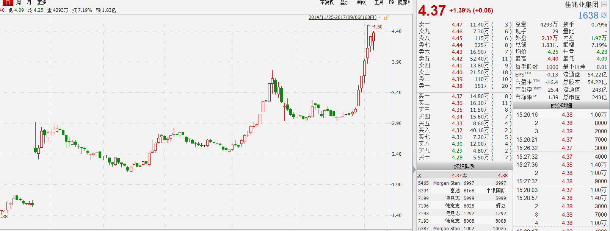The height and width of the screenshot is (231, 610).
Task: Collapse panel using left-edge triangle near 经纪队列
Action: (414, 169)
